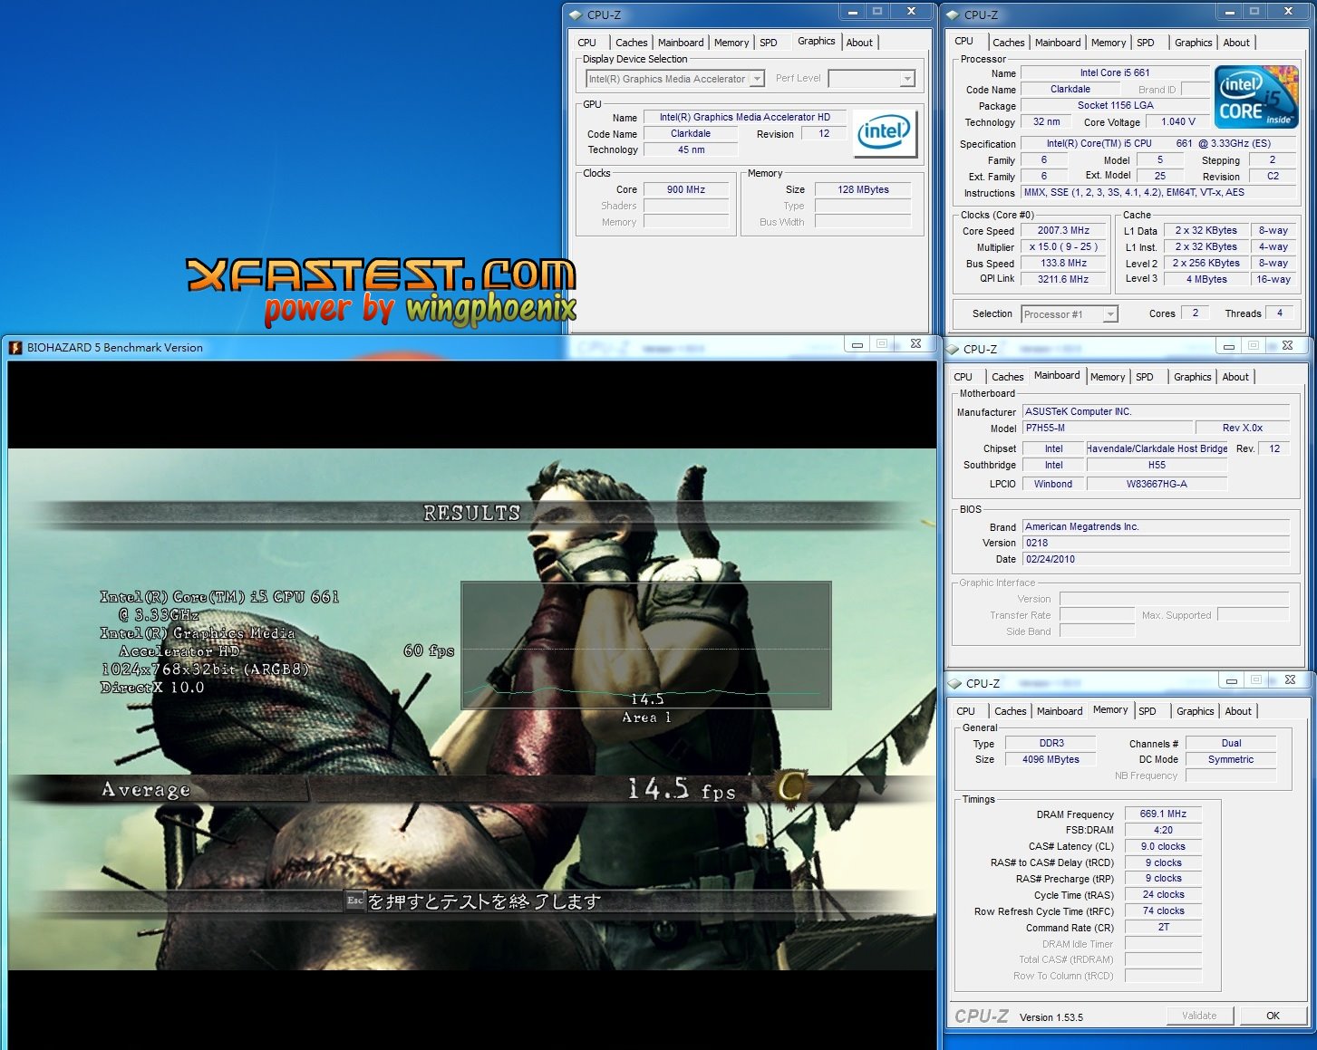Viewport: 1317px width, 1050px height.
Task: Click the 14.5 fps average value
Action: (682, 790)
